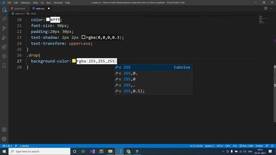Click the editor minimap
Screen dimensions: 276x155
point(266,19)
